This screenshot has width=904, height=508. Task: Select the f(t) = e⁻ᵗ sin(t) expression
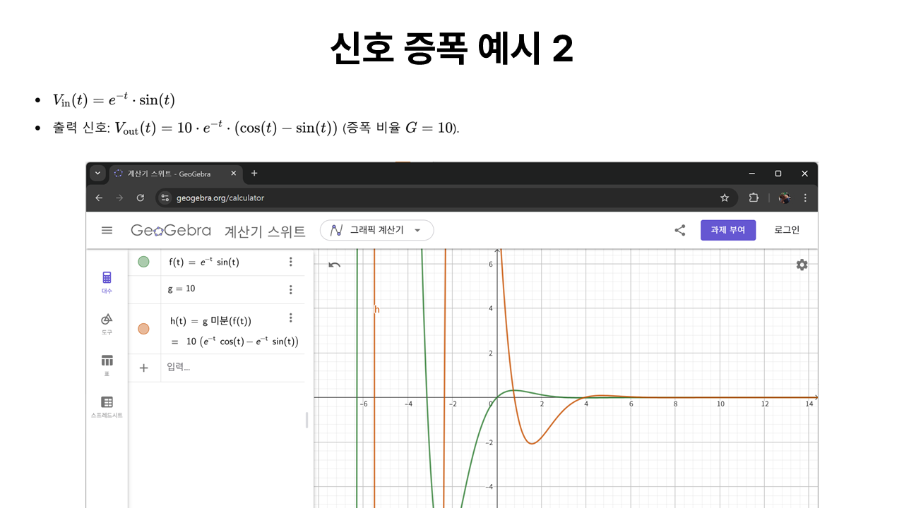[x=204, y=262]
